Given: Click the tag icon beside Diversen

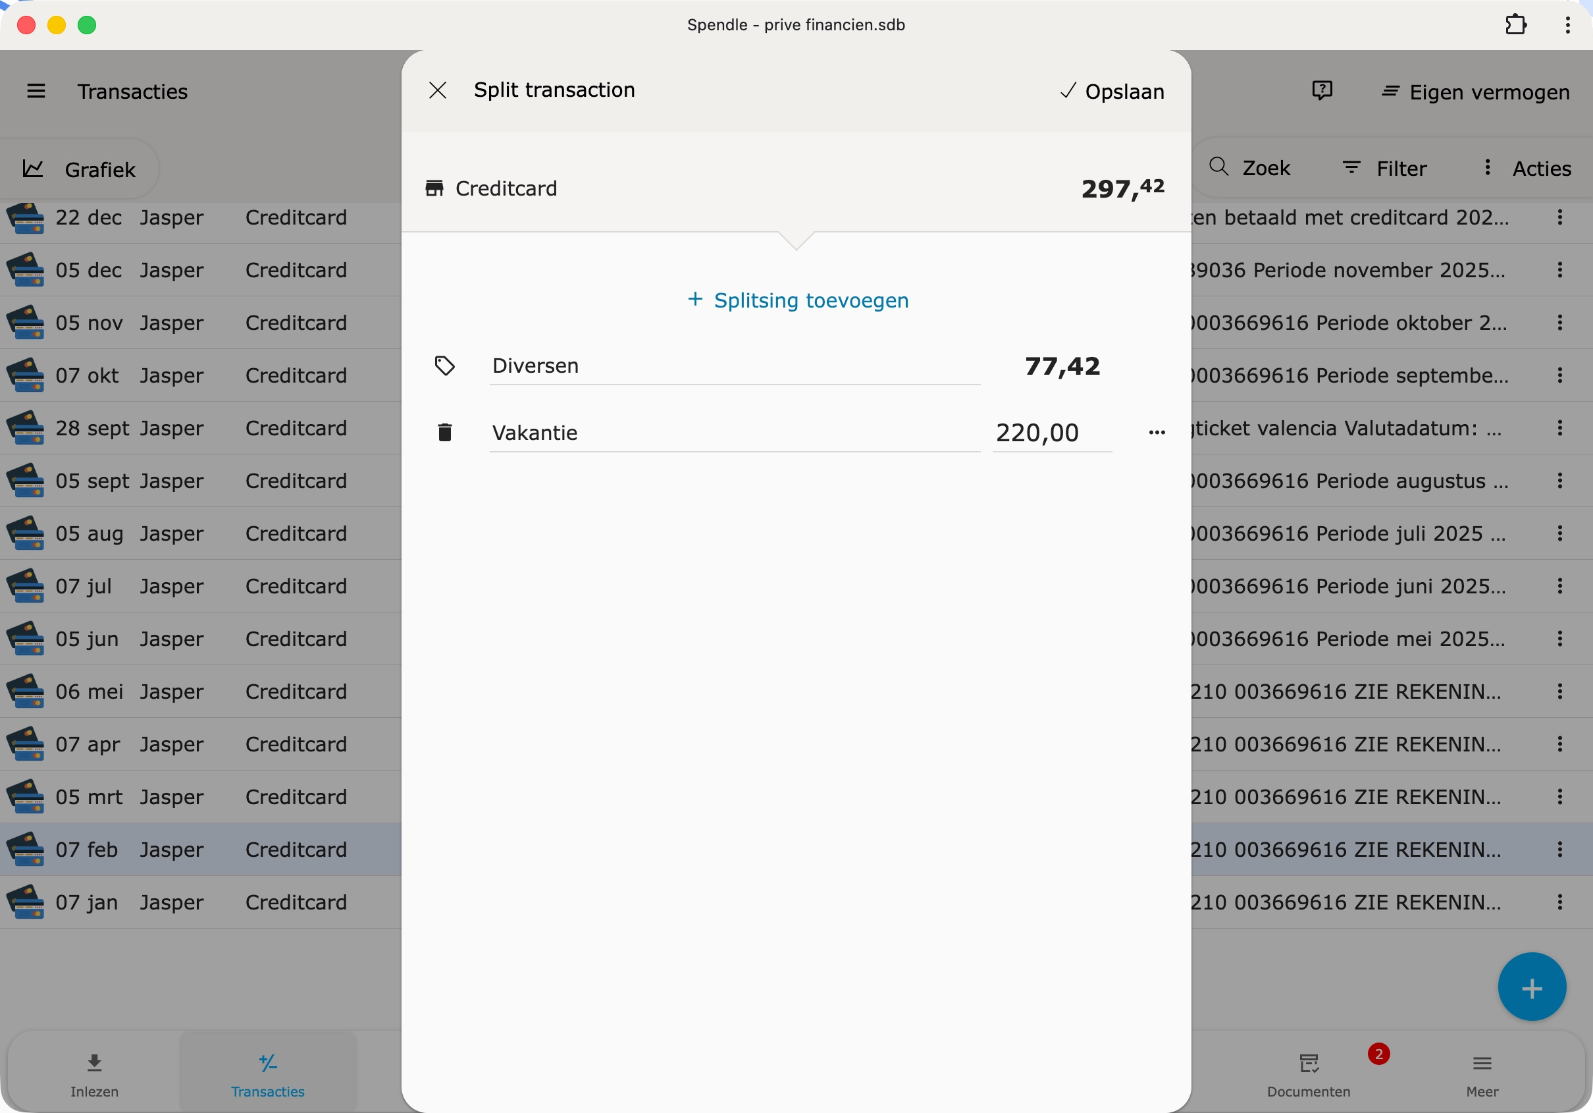Looking at the screenshot, I should click(445, 366).
